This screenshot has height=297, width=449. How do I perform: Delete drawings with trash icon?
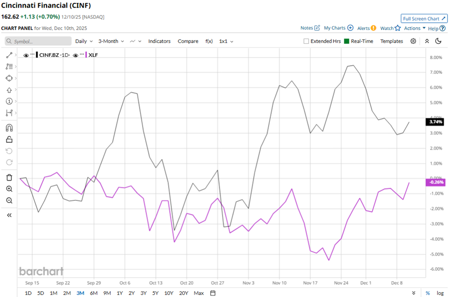[x=9, y=177]
